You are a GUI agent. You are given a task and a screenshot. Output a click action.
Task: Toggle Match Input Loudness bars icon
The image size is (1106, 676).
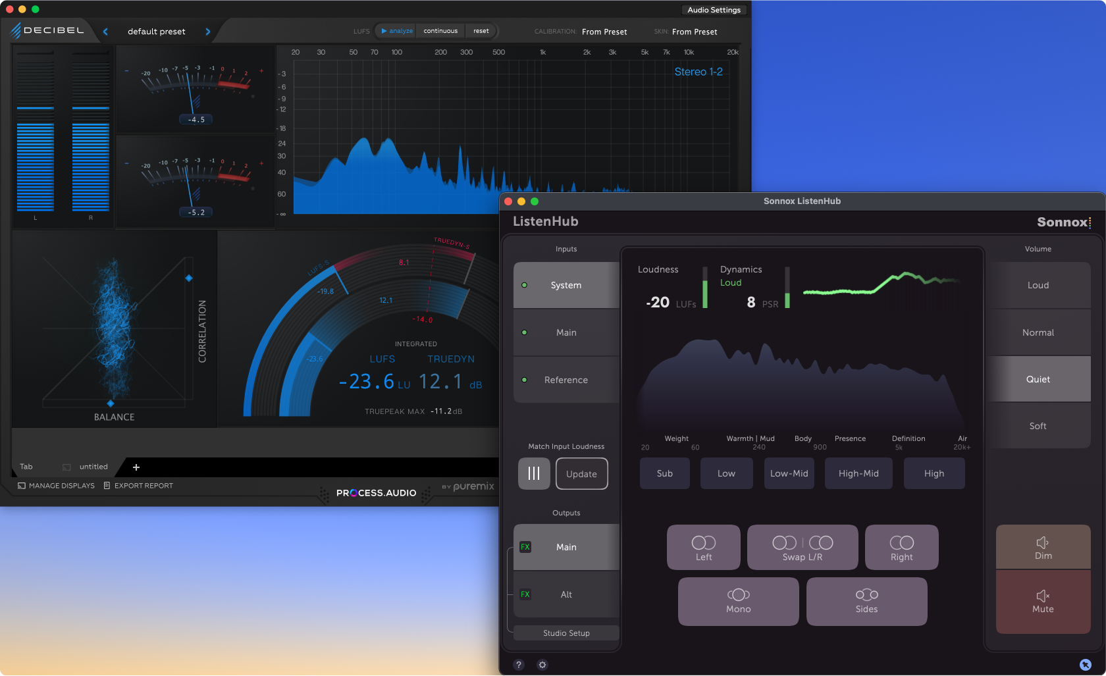point(534,473)
